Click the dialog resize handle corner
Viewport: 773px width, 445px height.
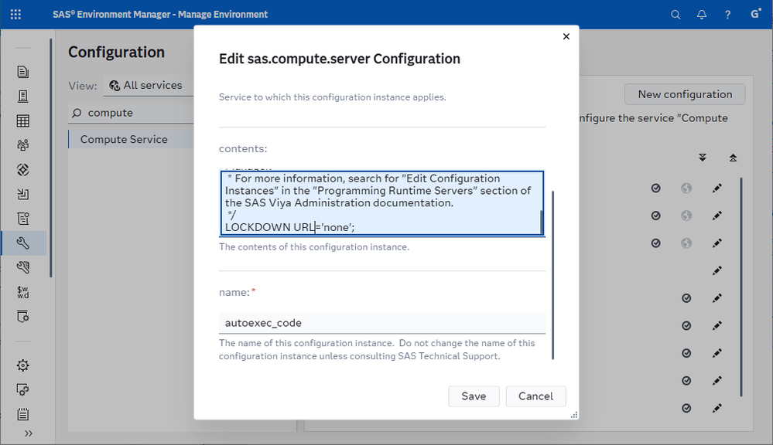574,415
